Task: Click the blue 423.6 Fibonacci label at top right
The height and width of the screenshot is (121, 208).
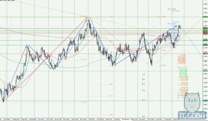Action: (x=171, y=9)
